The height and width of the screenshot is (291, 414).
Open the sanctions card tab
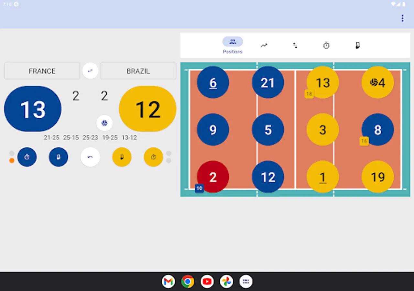point(357,46)
